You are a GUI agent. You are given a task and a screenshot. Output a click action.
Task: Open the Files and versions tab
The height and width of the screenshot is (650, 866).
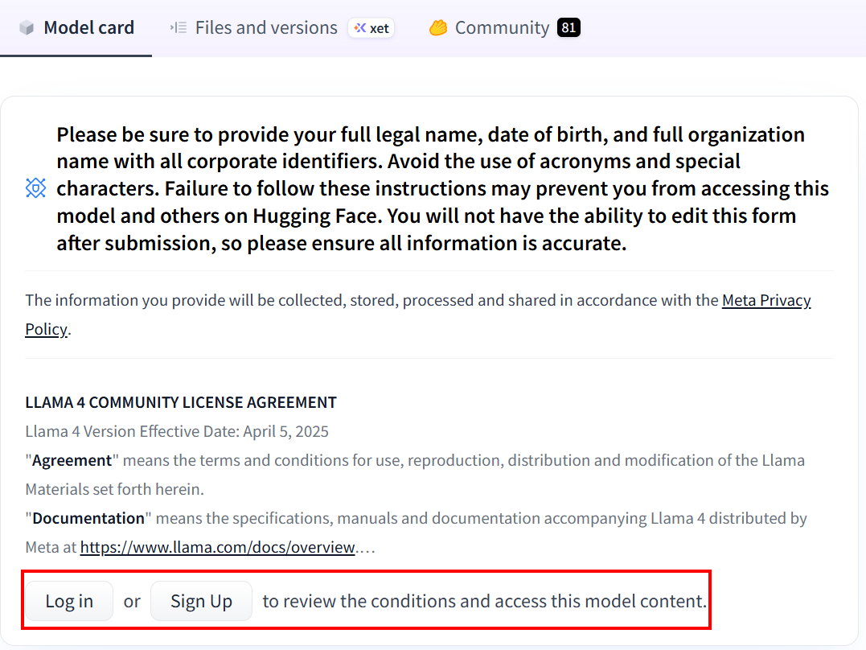pyautogui.click(x=266, y=28)
